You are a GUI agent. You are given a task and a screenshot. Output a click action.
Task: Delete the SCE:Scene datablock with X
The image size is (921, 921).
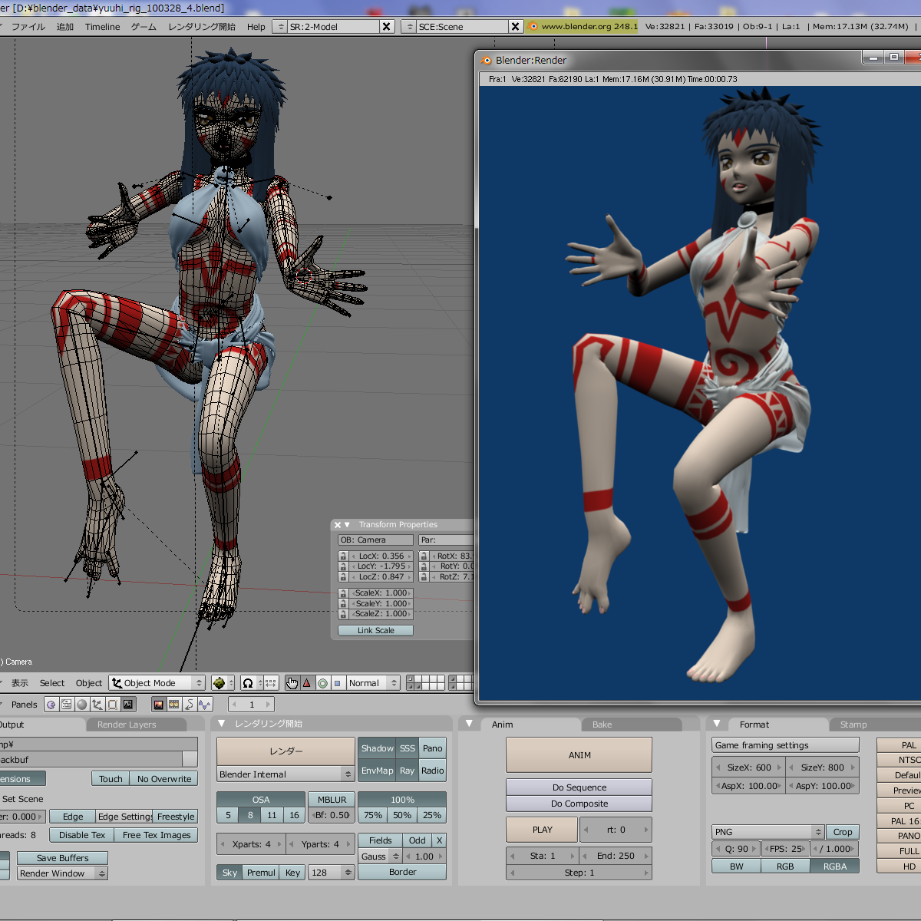pos(516,26)
